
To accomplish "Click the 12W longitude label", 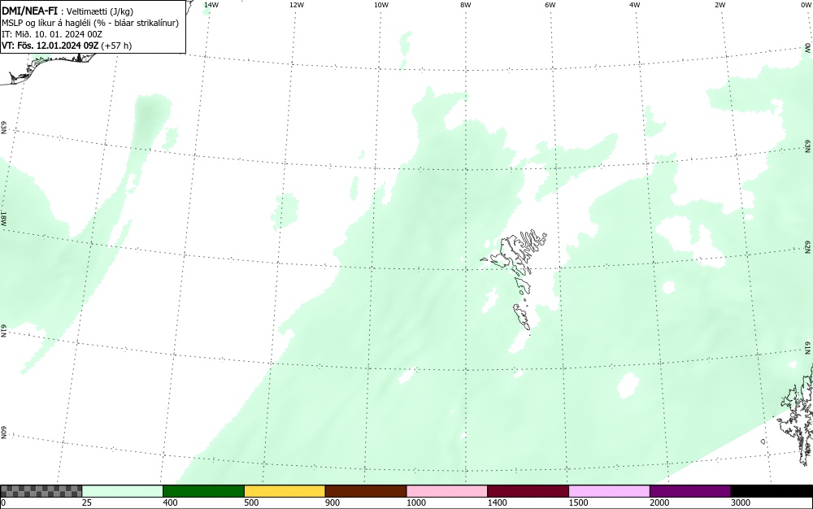I will 296,5.
